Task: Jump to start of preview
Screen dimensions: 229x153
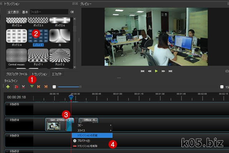Action: click(142, 71)
